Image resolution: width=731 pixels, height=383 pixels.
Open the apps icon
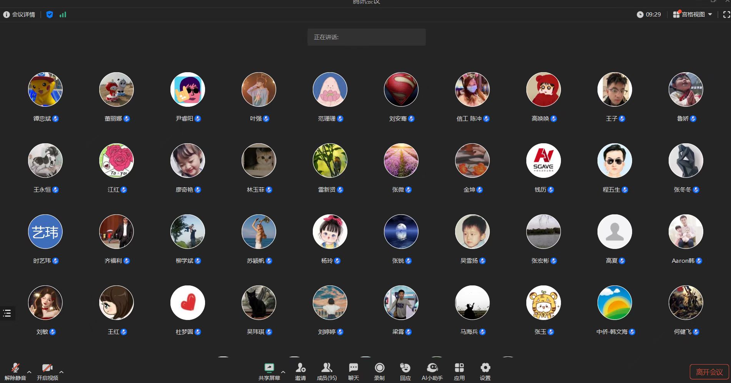[459, 368]
